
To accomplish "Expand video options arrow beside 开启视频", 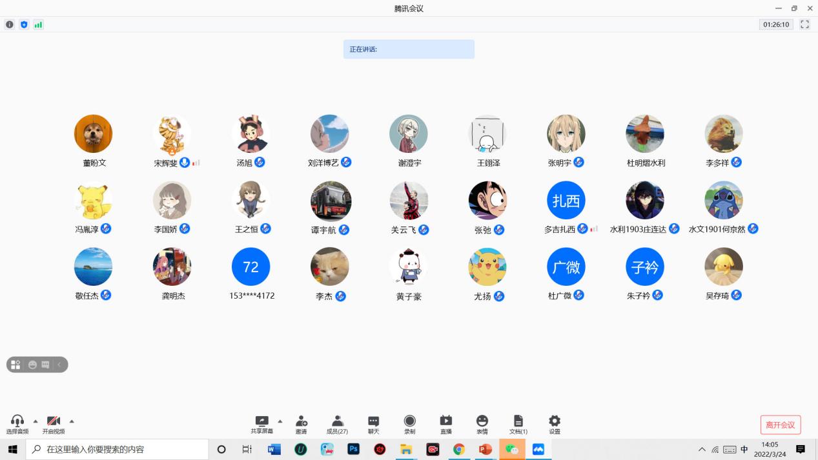I will [x=72, y=421].
